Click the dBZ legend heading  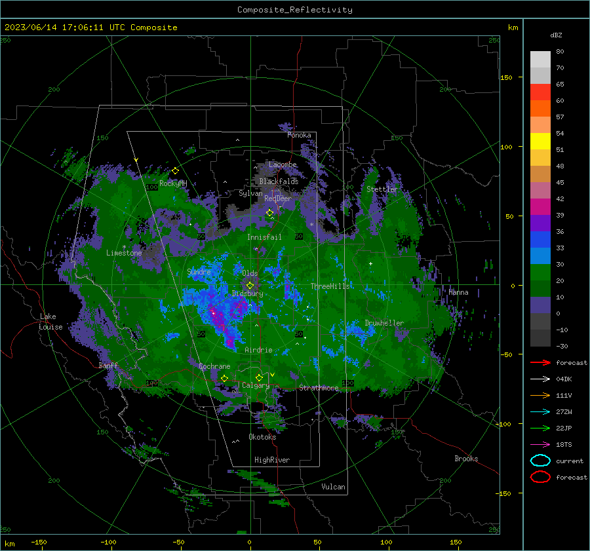pos(556,35)
